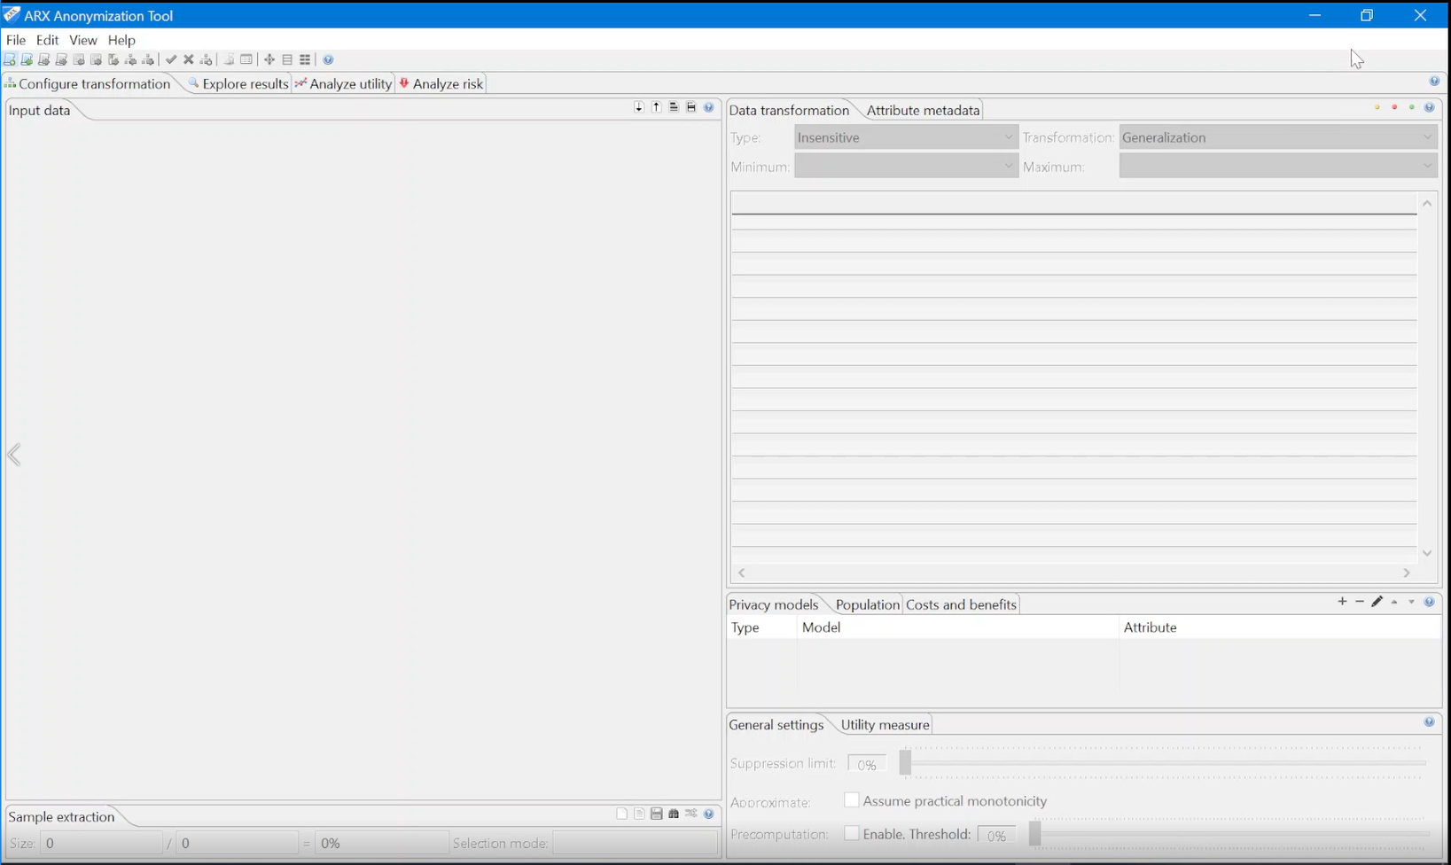Click the New project toolbar icon
The width and height of the screenshot is (1451, 865).
coord(10,59)
